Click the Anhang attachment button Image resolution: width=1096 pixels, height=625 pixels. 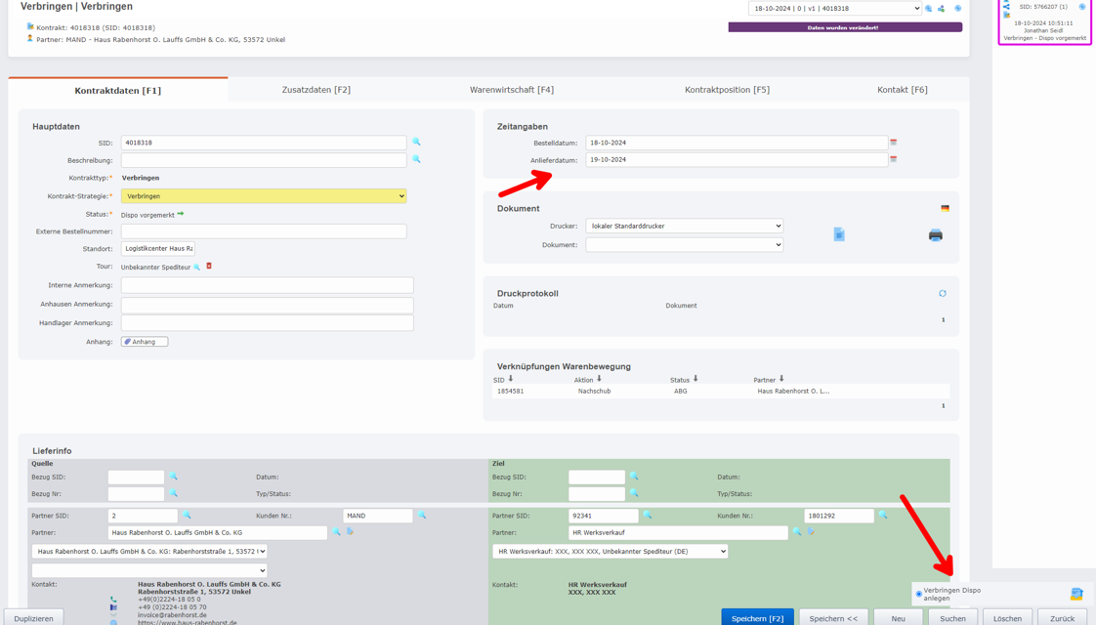pos(145,342)
